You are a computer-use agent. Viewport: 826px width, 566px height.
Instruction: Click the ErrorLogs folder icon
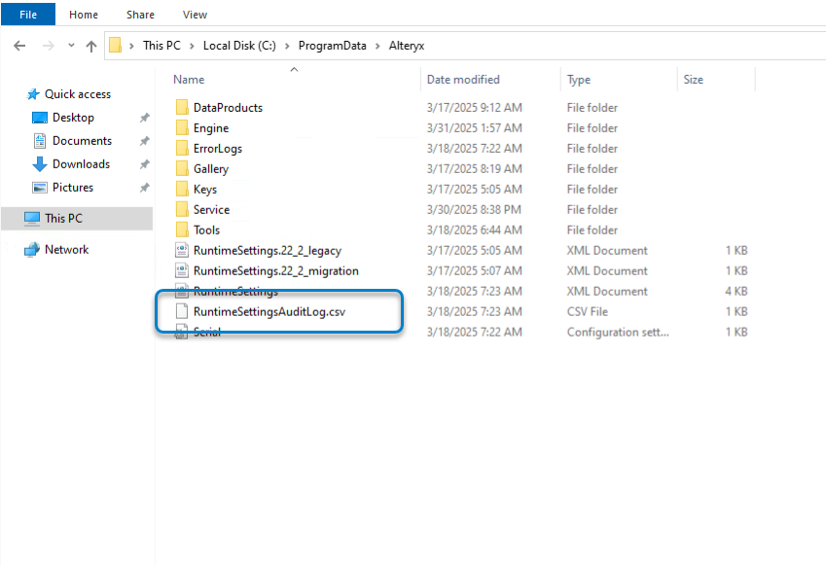[183, 148]
